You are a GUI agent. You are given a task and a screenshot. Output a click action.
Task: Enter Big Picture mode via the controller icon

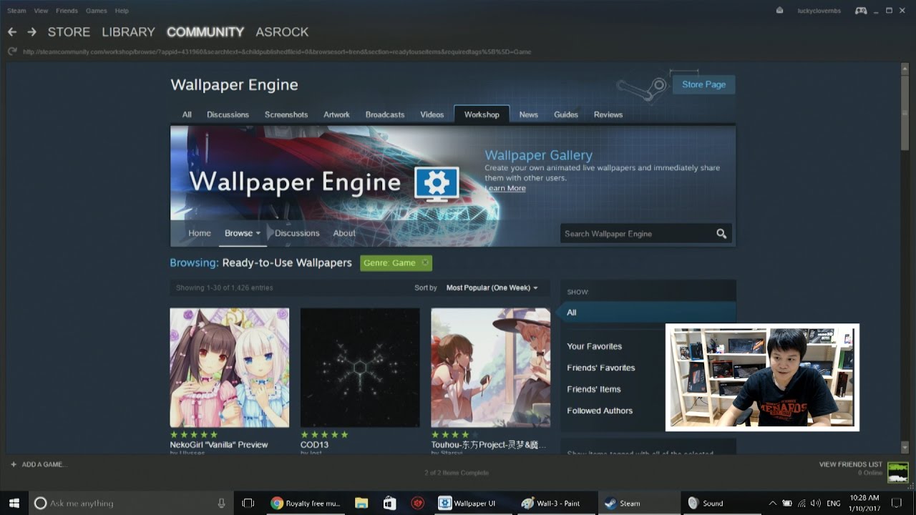click(861, 11)
